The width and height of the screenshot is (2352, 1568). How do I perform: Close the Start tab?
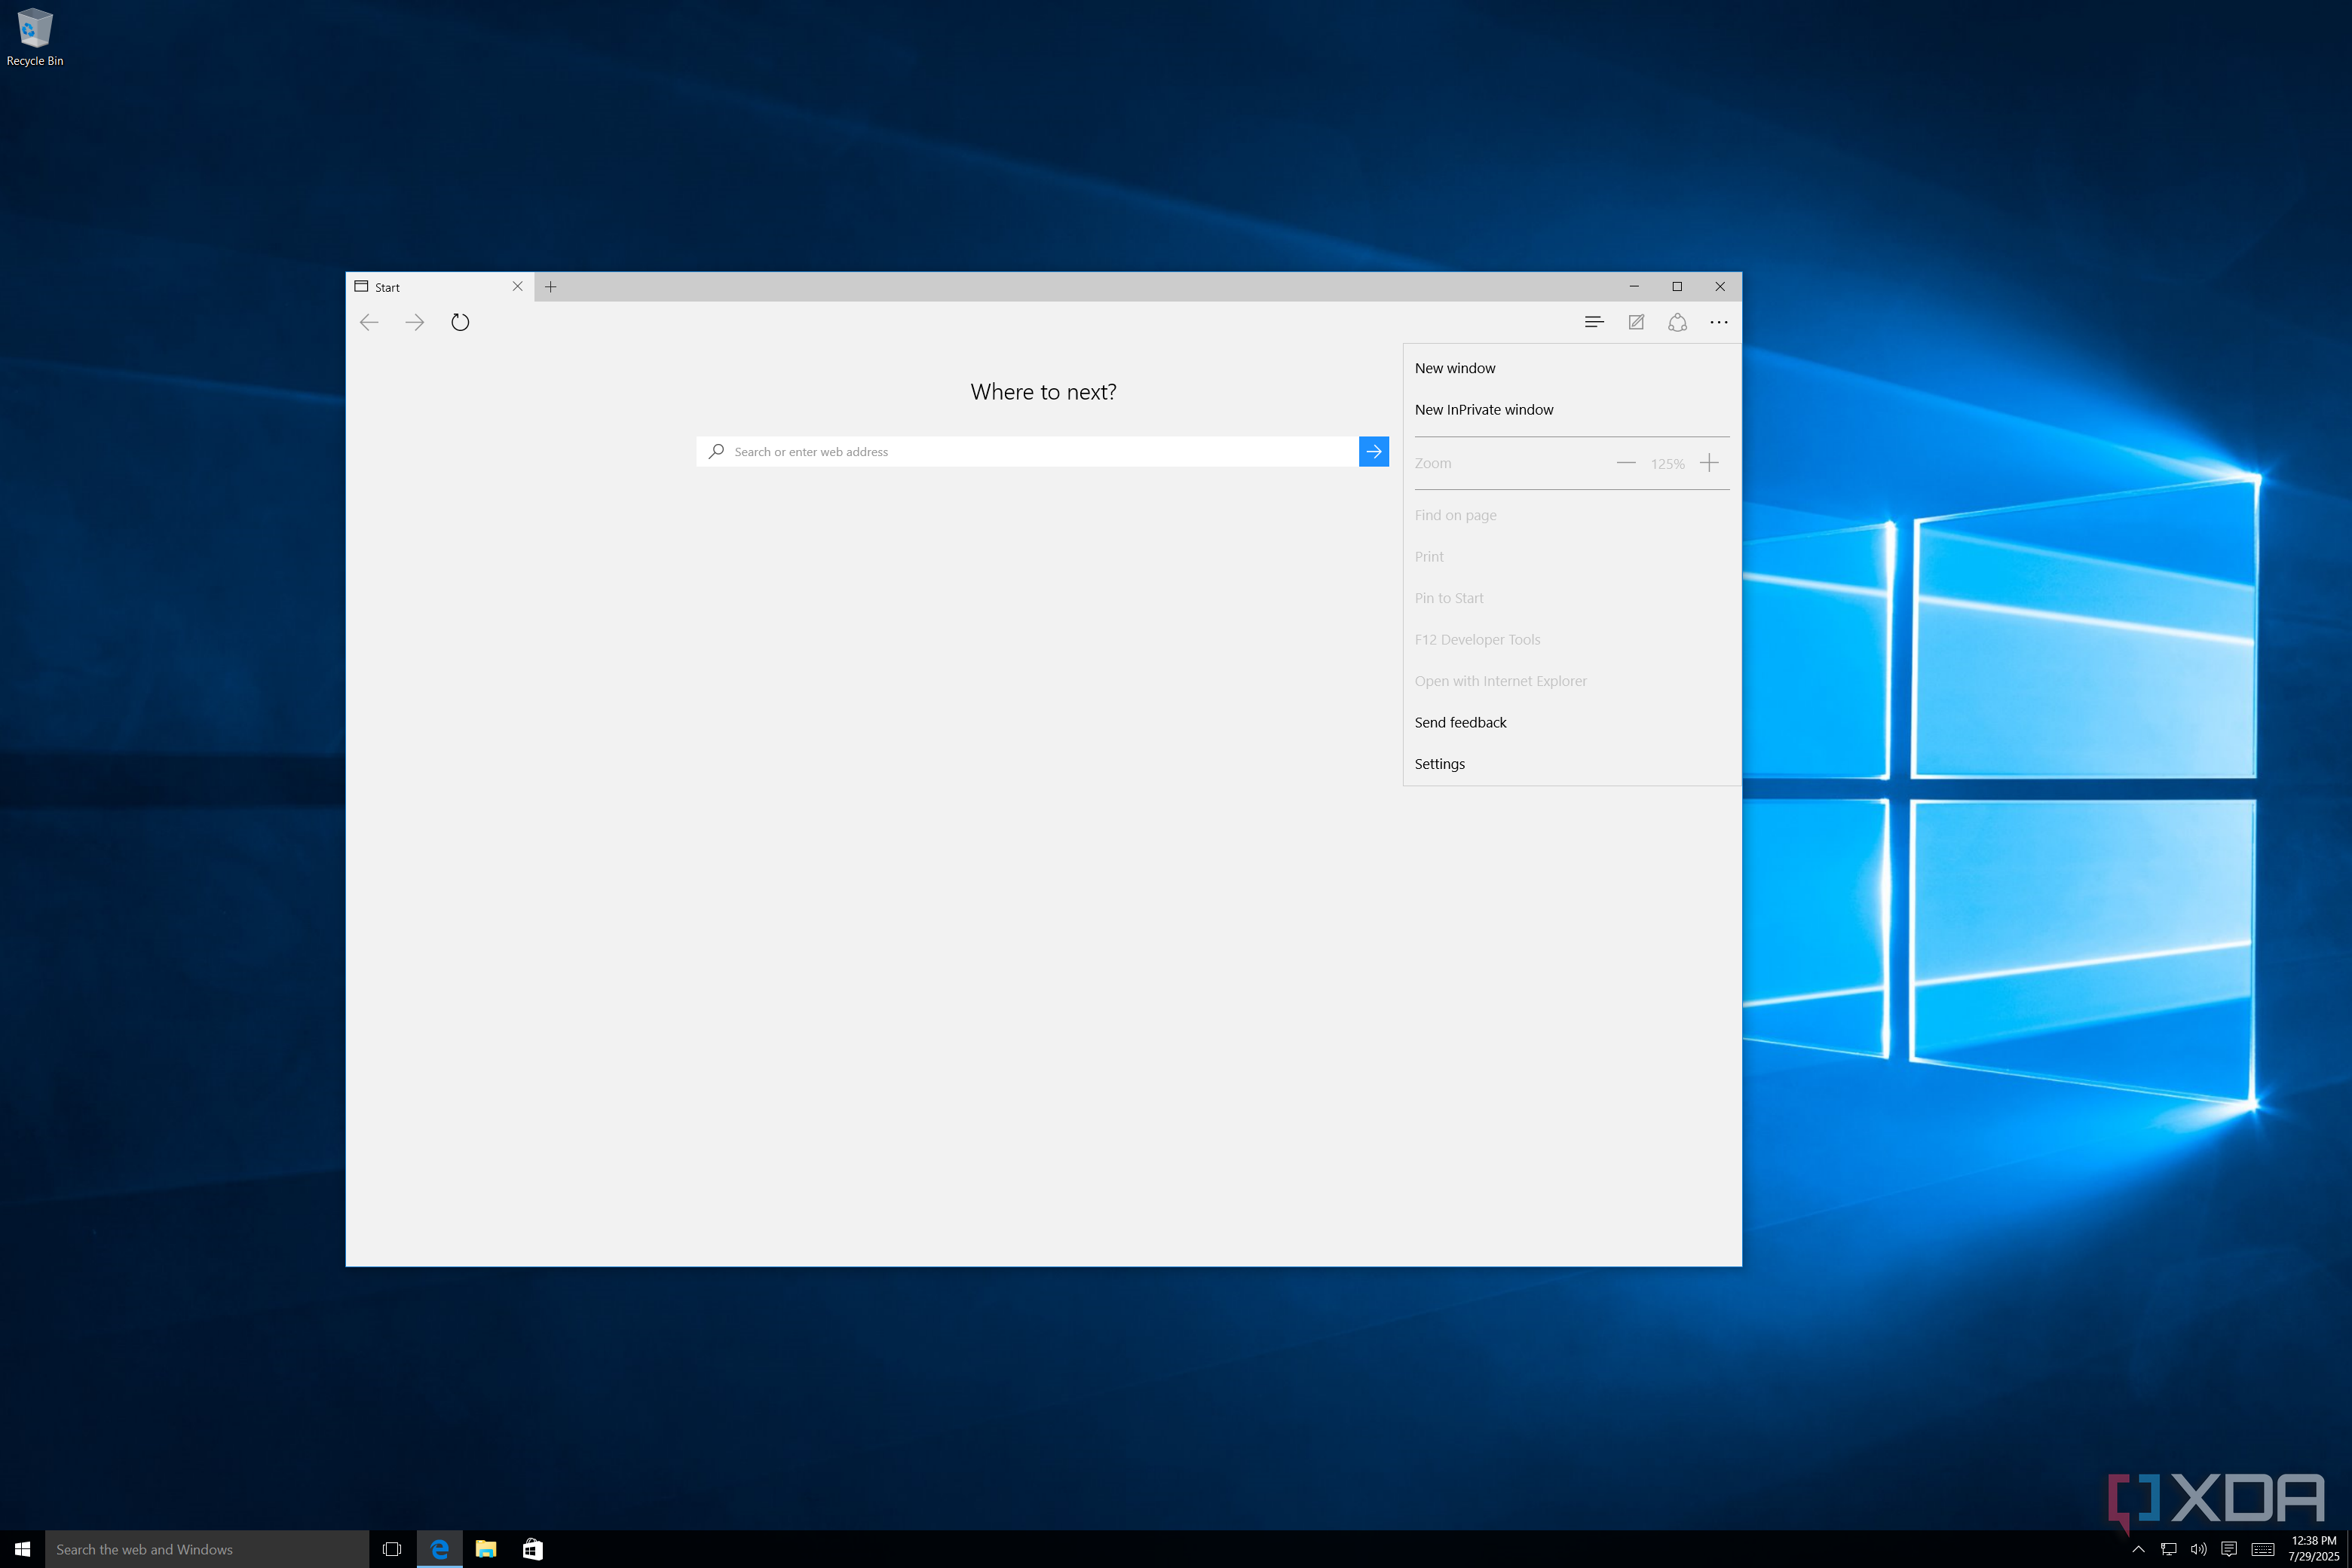(x=517, y=286)
